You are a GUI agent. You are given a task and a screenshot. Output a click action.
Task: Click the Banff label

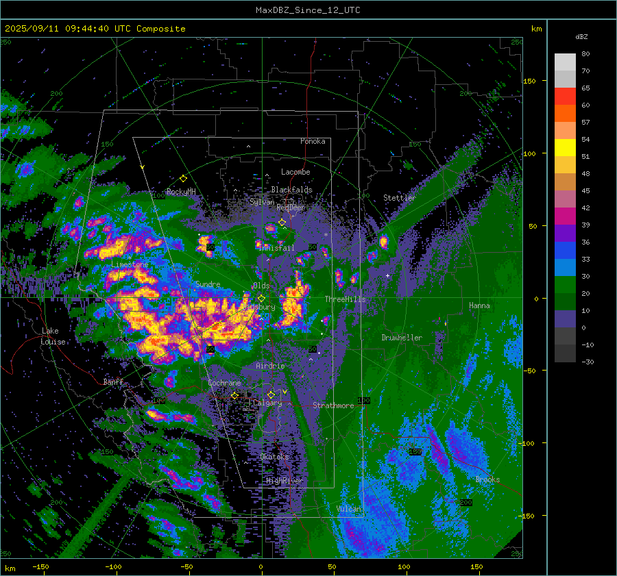pyautogui.click(x=113, y=381)
